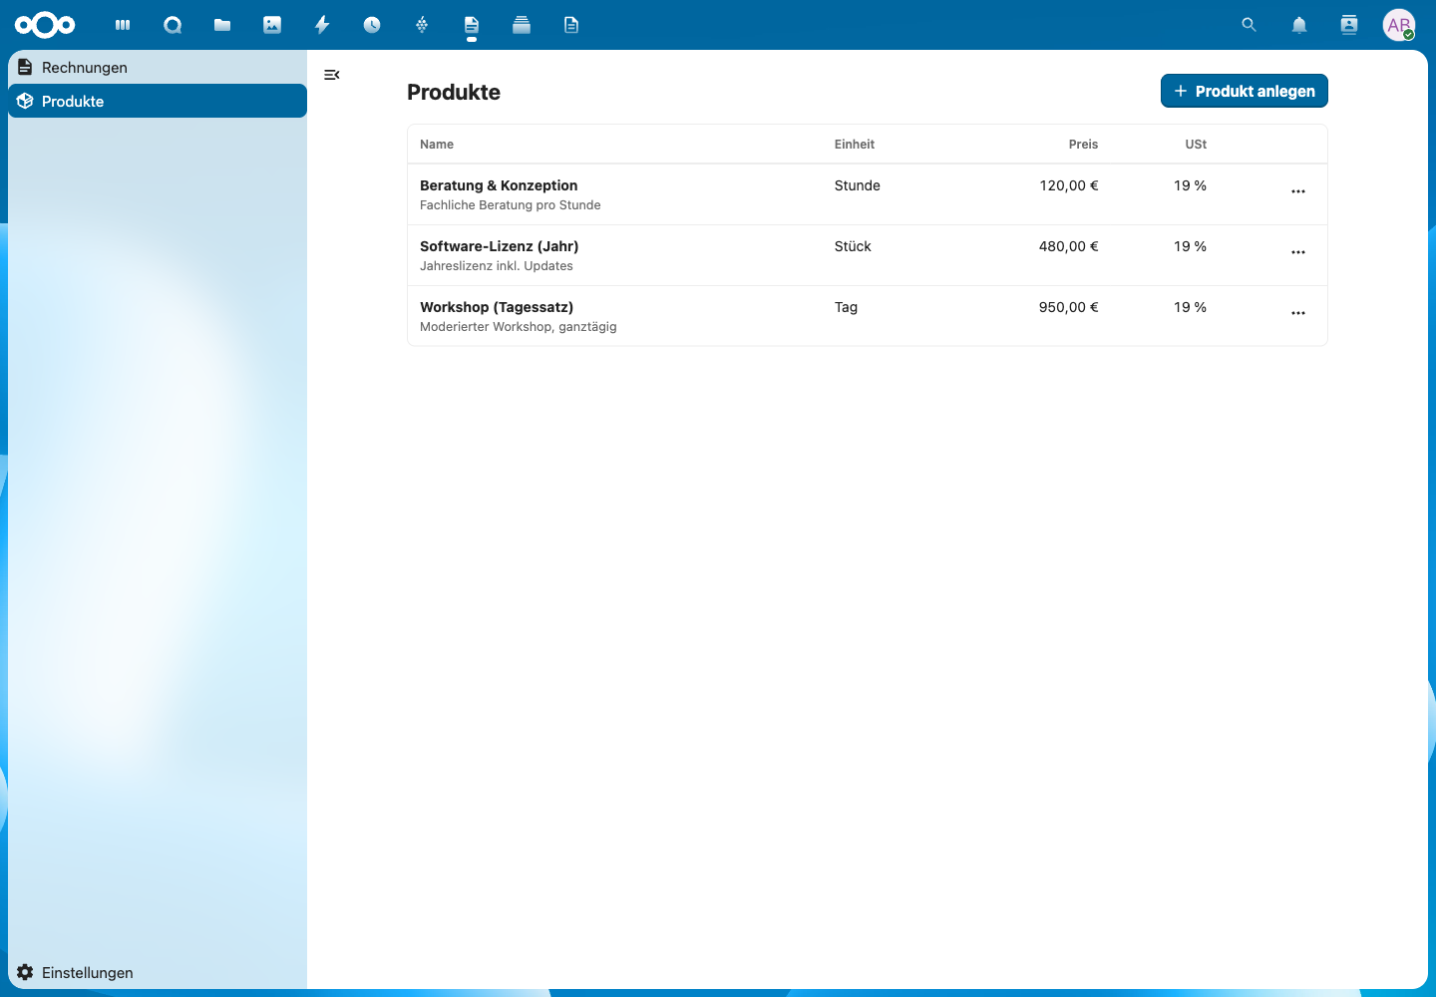
Task: Click the price 480,00 €
Action: click(x=1069, y=246)
